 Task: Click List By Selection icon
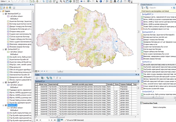pos(10,8)
